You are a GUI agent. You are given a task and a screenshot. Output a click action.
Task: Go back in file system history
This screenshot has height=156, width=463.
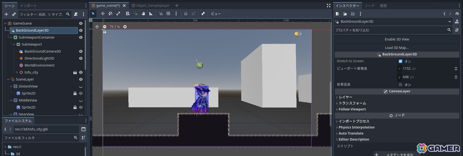(x=5, y=129)
